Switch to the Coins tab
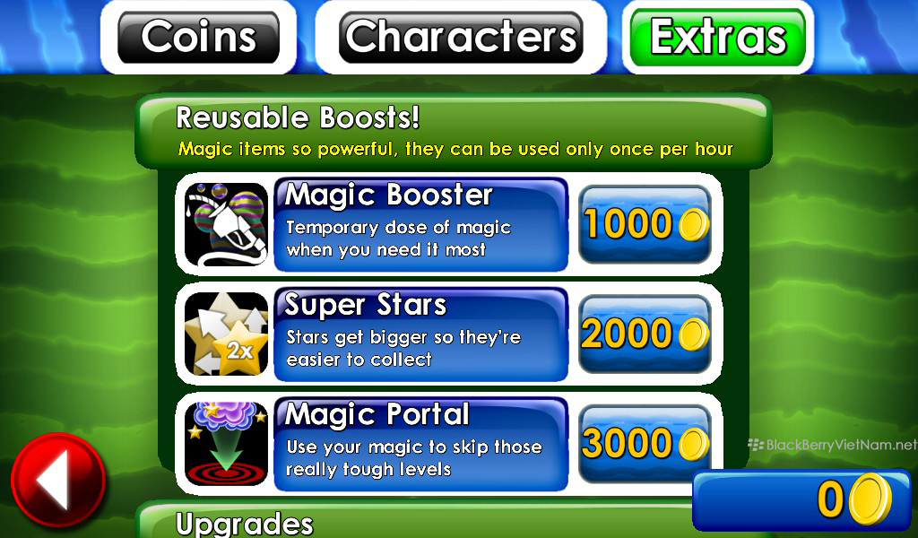This screenshot has height=538, width=918. [x=198, y=38]
